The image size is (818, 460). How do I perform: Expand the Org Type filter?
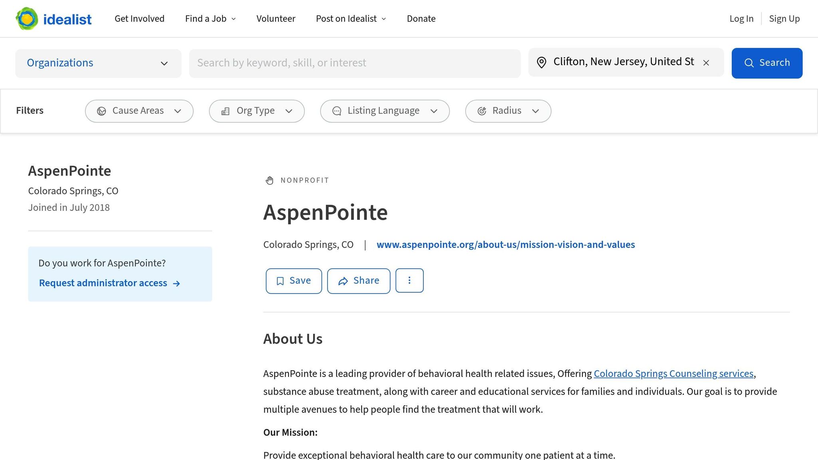click(256, 111)
